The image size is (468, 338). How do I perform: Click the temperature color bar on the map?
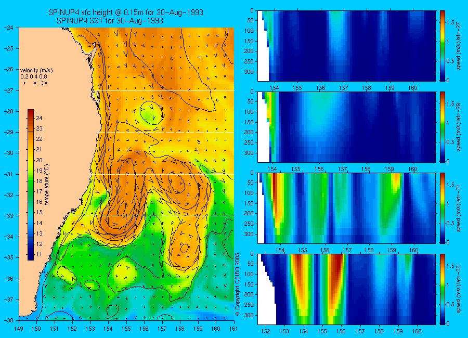[x=31, y=185]
